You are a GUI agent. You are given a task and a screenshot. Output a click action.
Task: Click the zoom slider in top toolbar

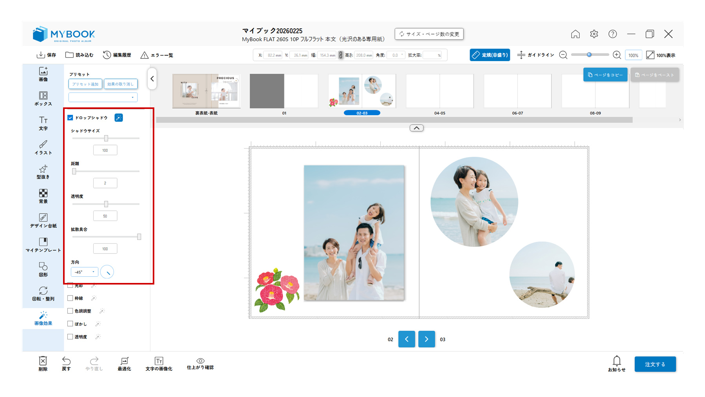(590, 55)
